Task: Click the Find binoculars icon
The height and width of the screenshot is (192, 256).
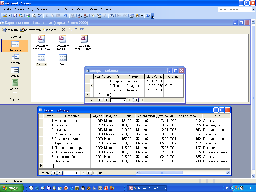Action: tap(112, 16)
